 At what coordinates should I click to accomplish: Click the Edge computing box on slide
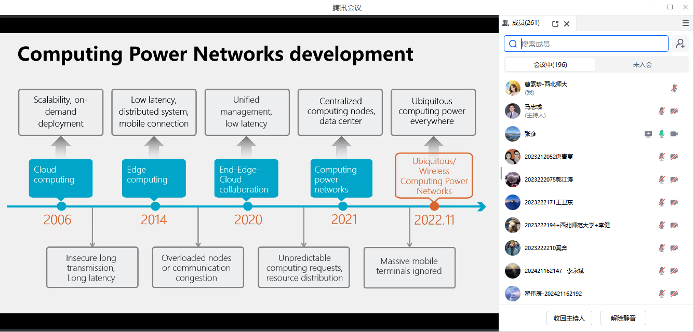click(154, 178)
